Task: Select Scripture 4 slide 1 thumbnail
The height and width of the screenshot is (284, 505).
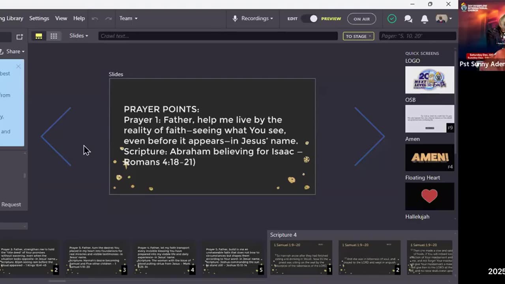Action: click(301, 257)
